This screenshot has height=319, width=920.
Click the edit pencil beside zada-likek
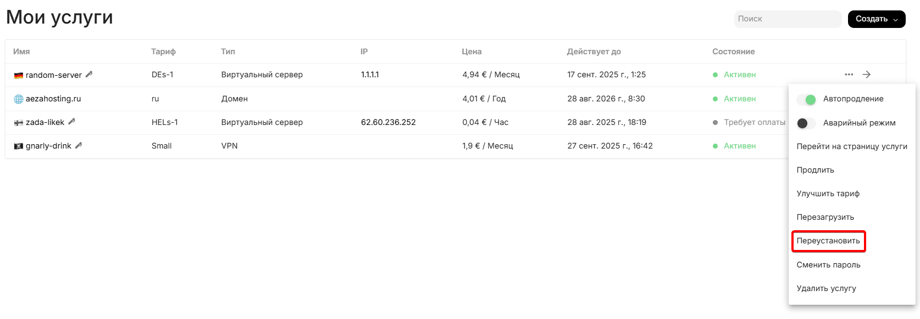71,122
